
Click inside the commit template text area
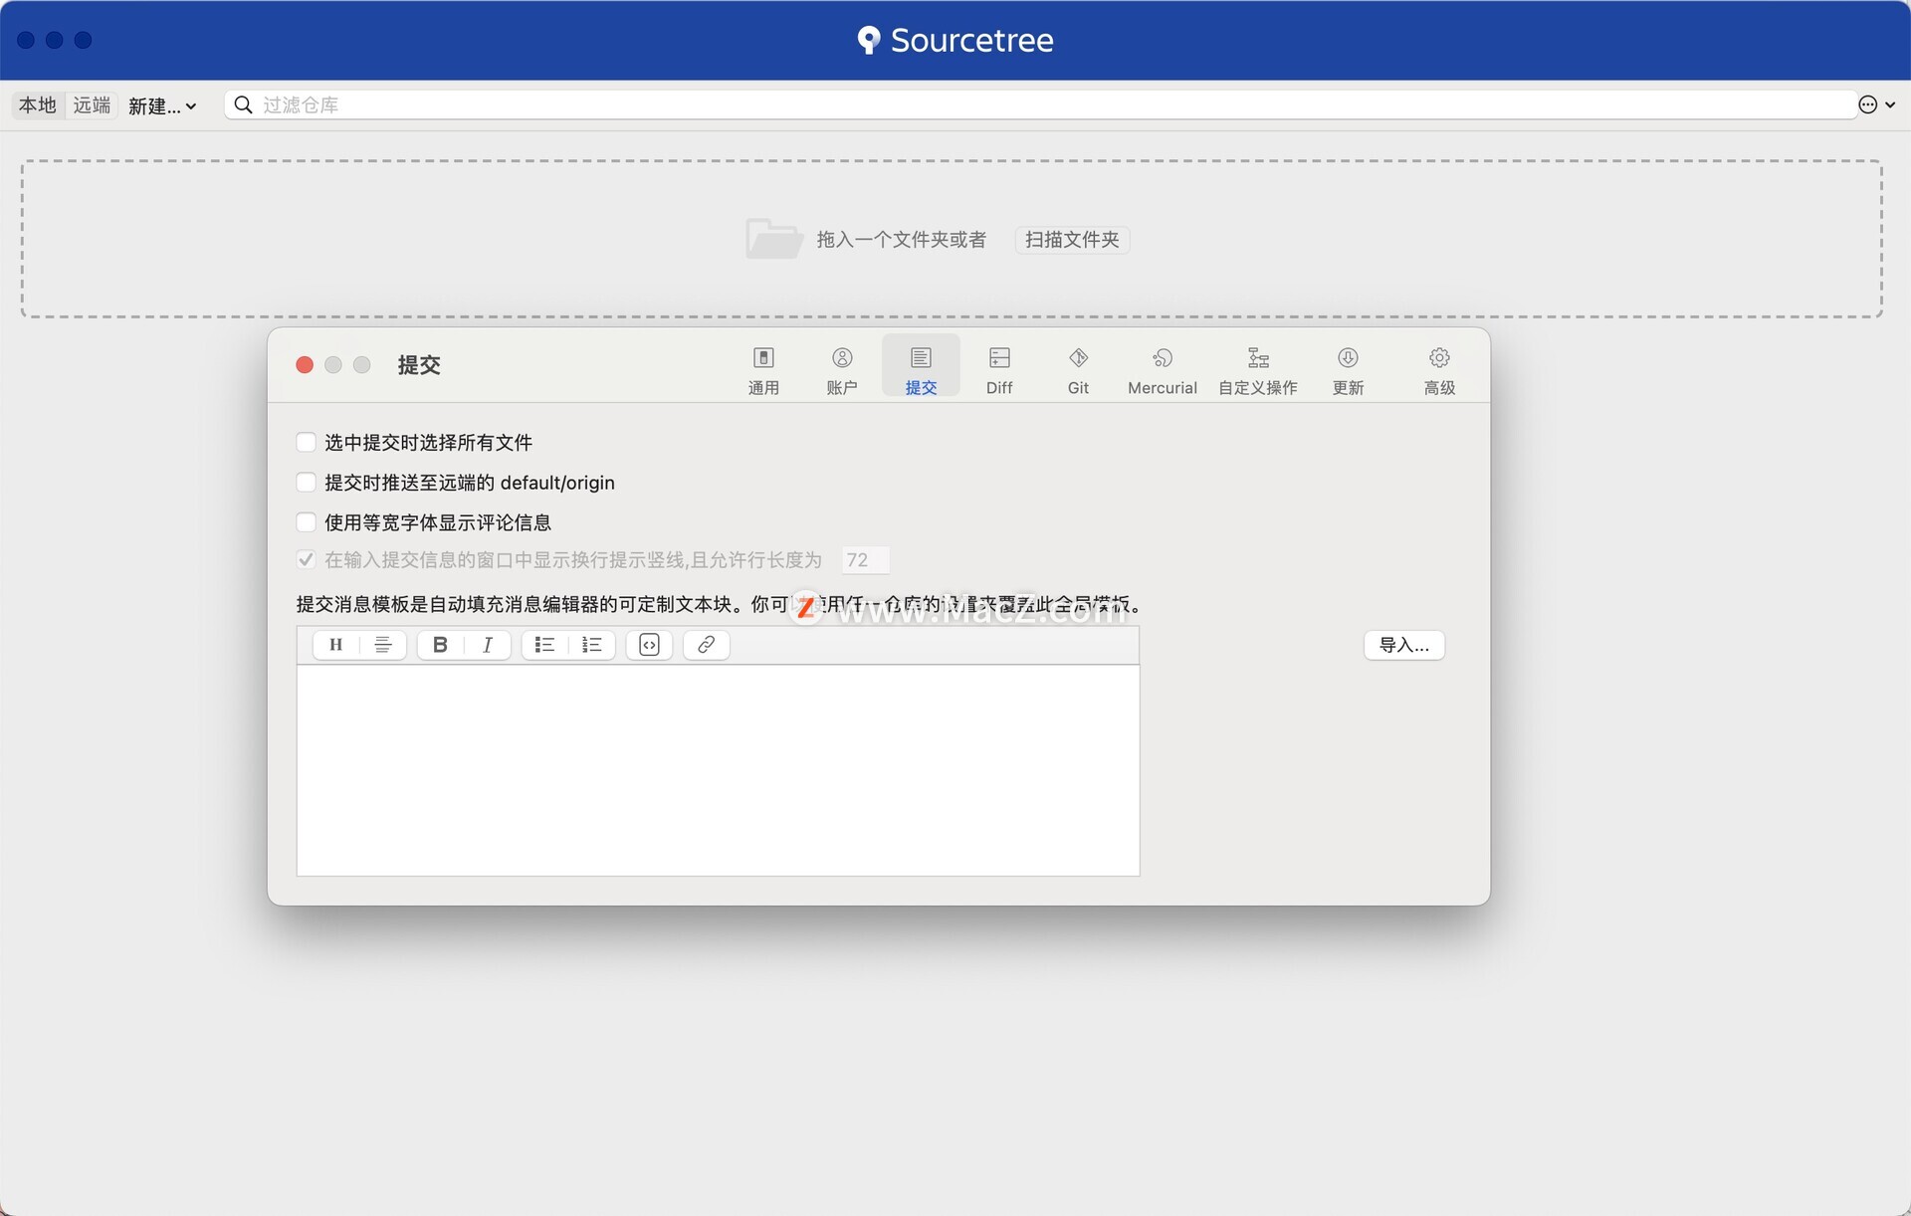[718, 770]
